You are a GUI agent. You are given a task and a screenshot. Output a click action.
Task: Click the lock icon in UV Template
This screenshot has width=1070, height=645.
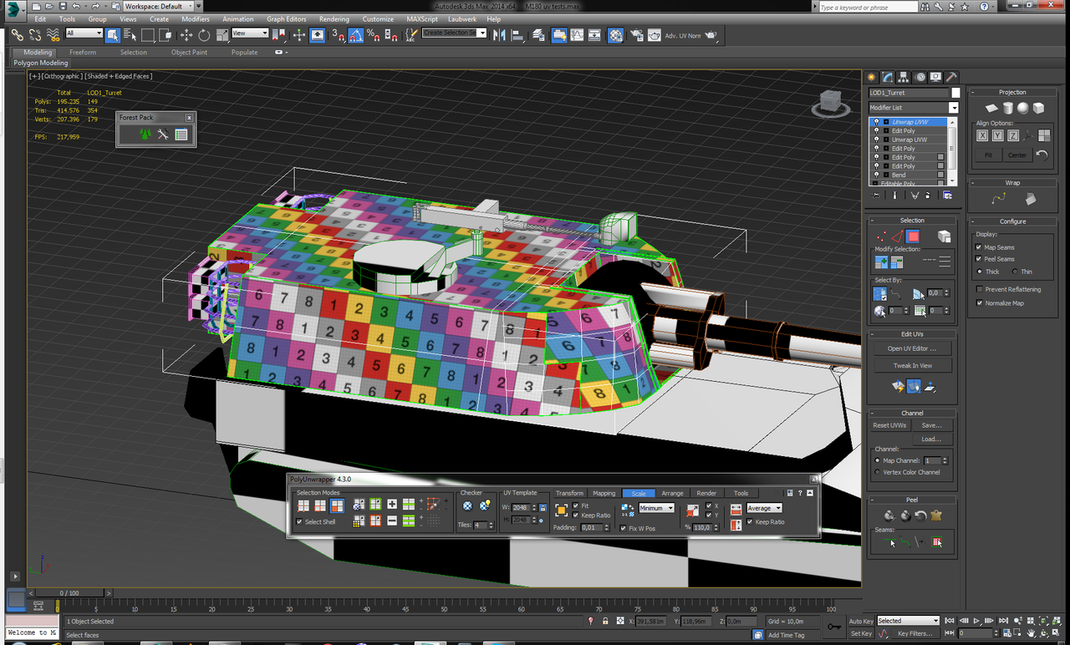[543, 507]
